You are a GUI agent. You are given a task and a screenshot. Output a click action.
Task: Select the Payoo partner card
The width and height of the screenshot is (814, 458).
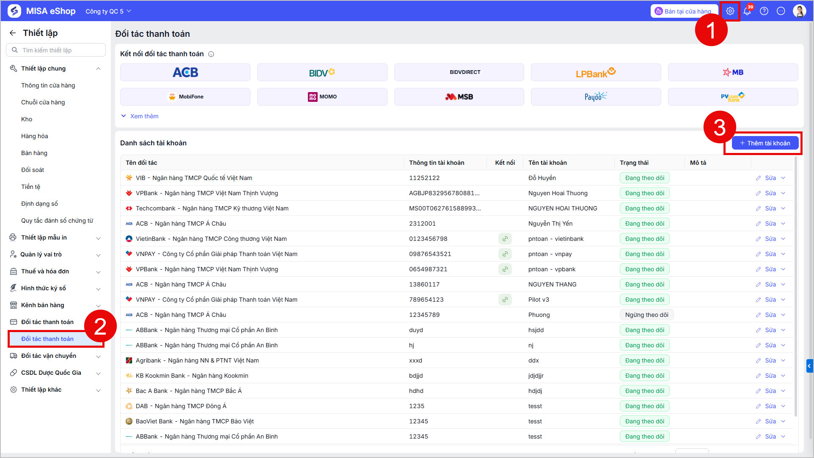coord(596,97)
